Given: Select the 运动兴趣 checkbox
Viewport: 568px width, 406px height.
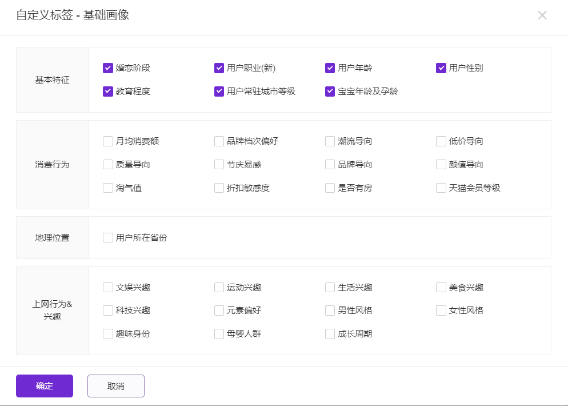Looking at the screenshot, I should pyautogui.click(x=219, y=288).
